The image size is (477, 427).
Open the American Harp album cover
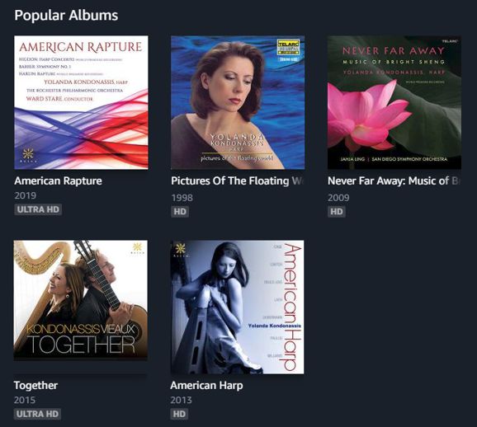(x=237, y=307)
